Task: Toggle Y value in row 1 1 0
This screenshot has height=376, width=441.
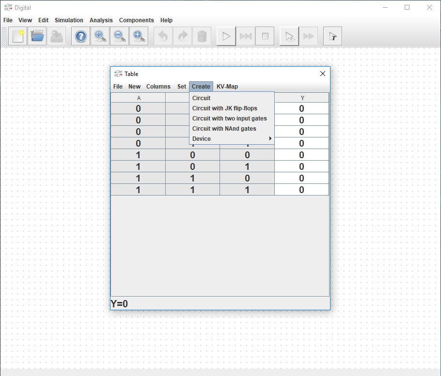Action: [x=301, y=178]
